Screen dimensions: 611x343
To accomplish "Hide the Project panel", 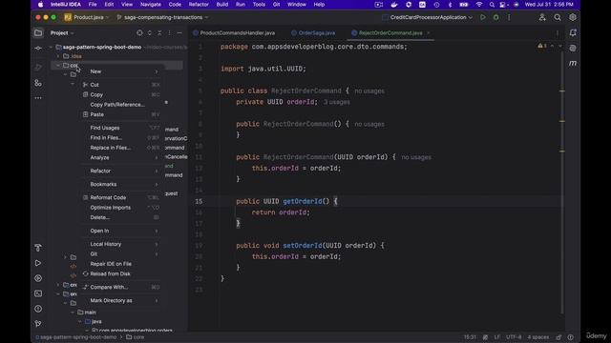I will pyautogui.click(x=179, y=33).
